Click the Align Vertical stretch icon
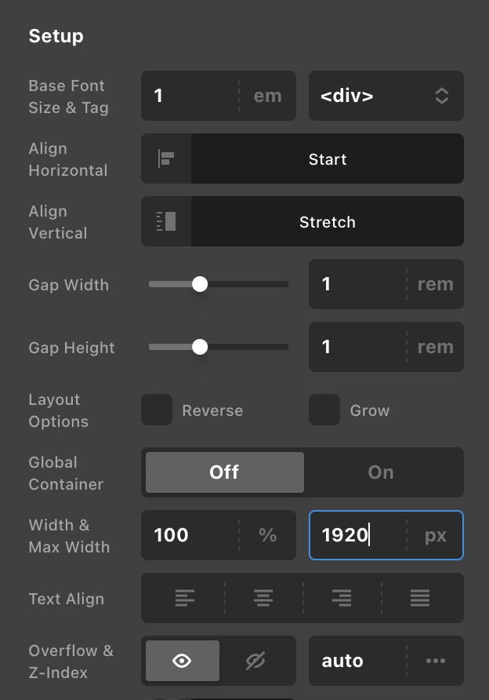The width and height of the screenshot is (489, 700). click(x=166, y=221)
